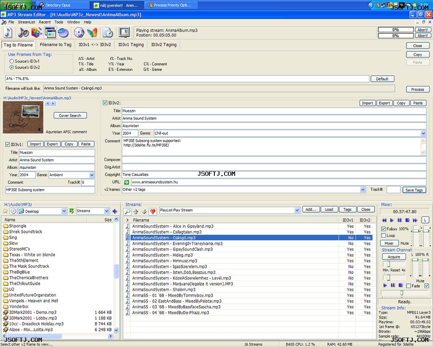Click the blue plus icon in file browser

tap(115, 211)
